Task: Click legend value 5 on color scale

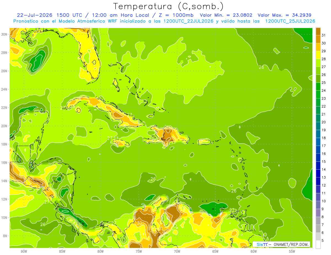Action: [323, 241]
